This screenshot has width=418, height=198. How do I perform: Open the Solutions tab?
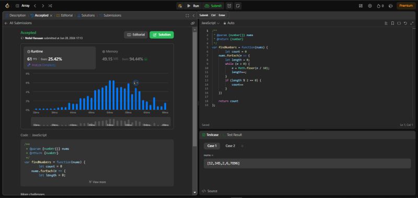coord(86,16)
